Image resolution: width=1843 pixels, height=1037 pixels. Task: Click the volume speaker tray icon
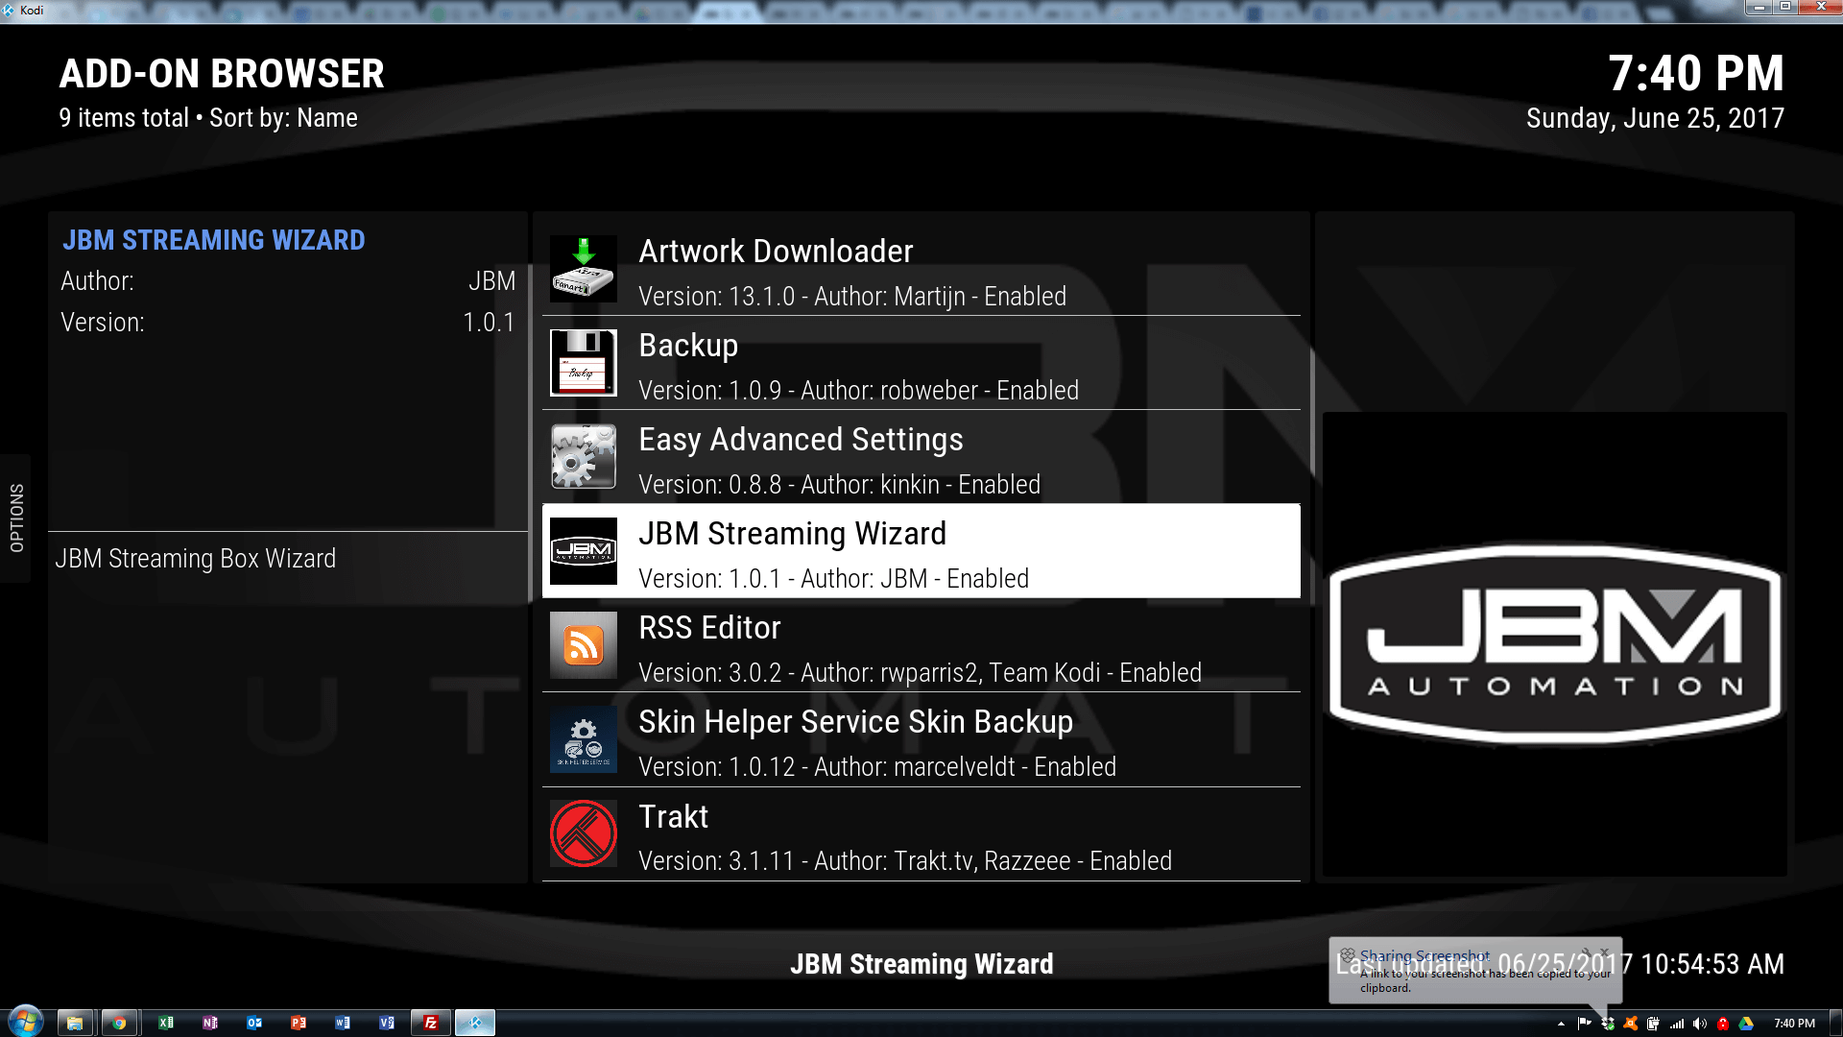pyautogui.click(x=1700, y=1024)
